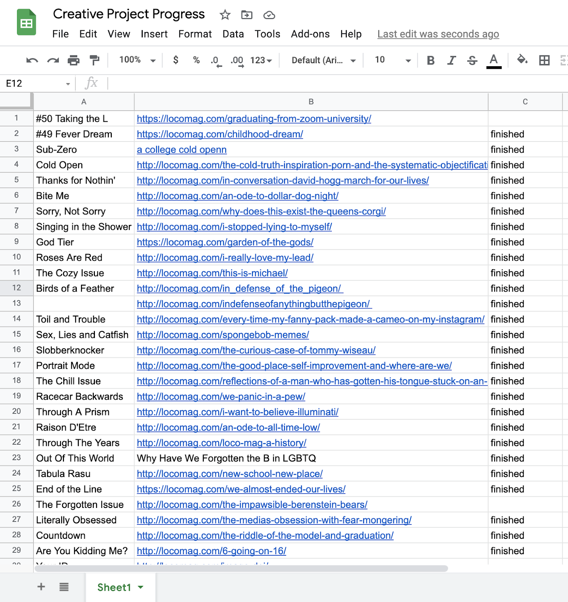Open the font size dropdown
Image resolution: width=568 pixels, height=602 pixels.
[392, 60]
